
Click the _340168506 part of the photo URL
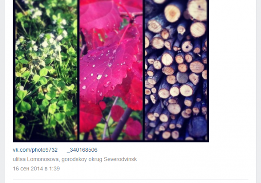click(82, 150)
